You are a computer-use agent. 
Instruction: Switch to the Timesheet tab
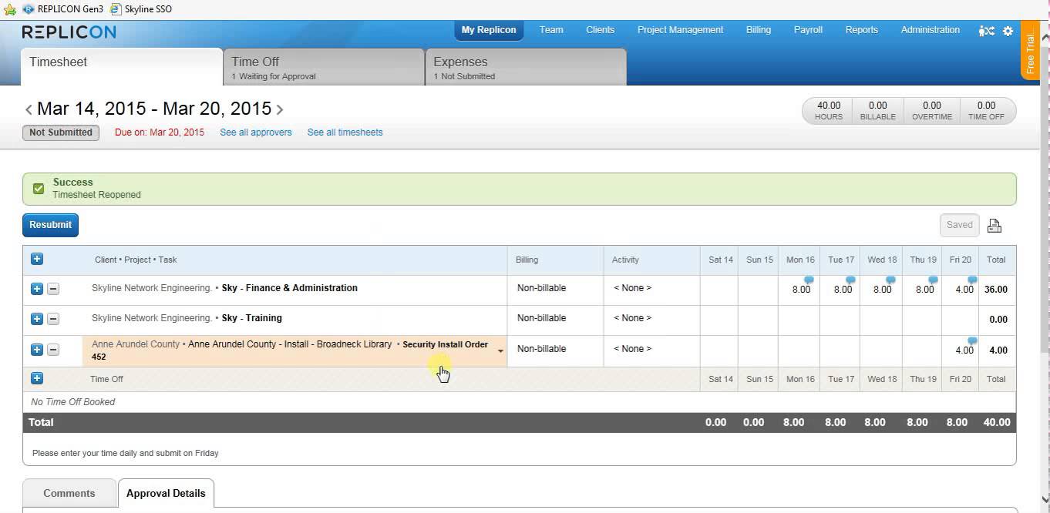[x=122, y=67]
